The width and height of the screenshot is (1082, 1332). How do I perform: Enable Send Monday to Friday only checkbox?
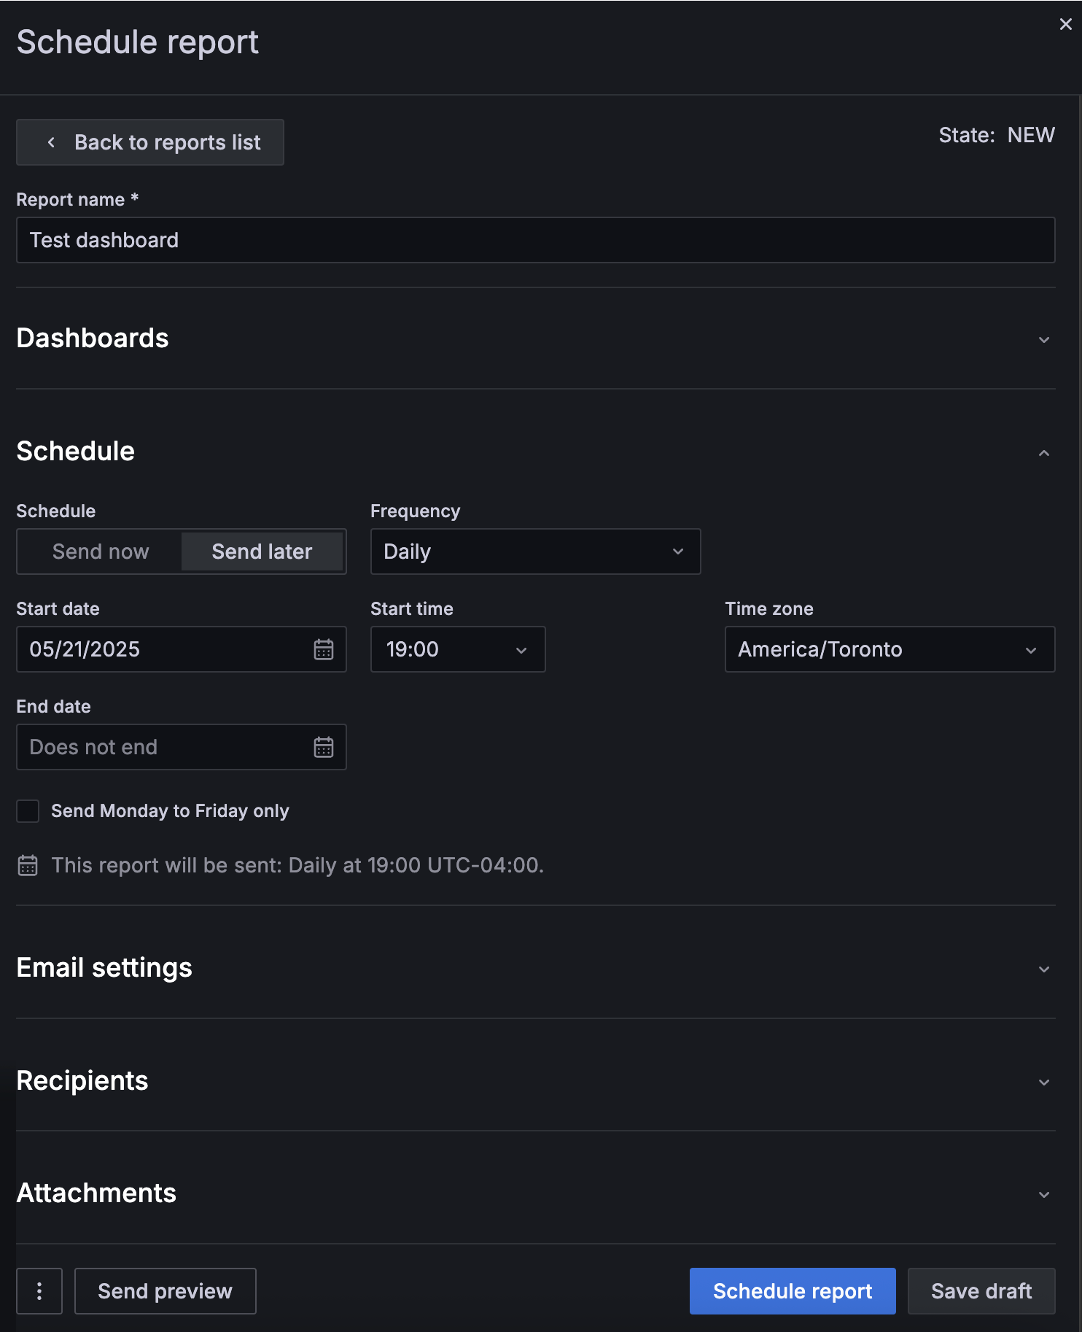pyautogui.click(x=28, y=811)
